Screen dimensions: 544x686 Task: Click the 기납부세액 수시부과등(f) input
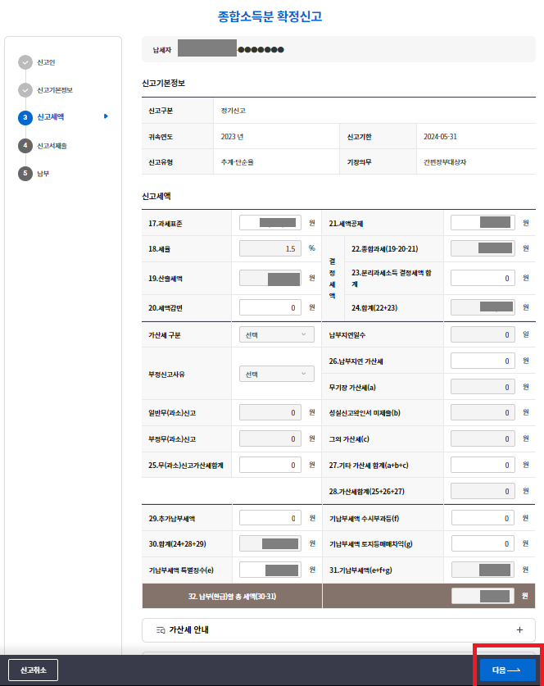483,519
